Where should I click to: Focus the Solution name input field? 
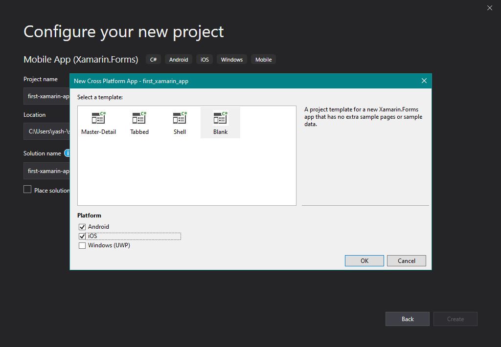pos(46,171)
